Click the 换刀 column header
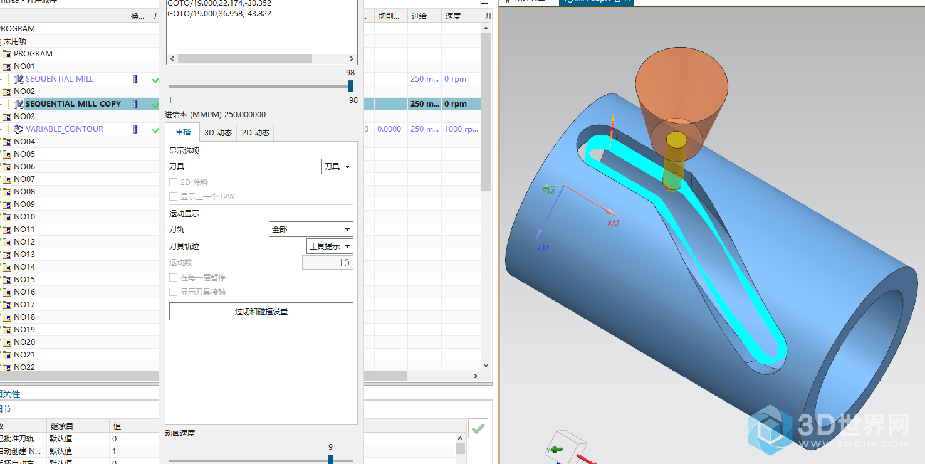925x464 pixels. 137,16
